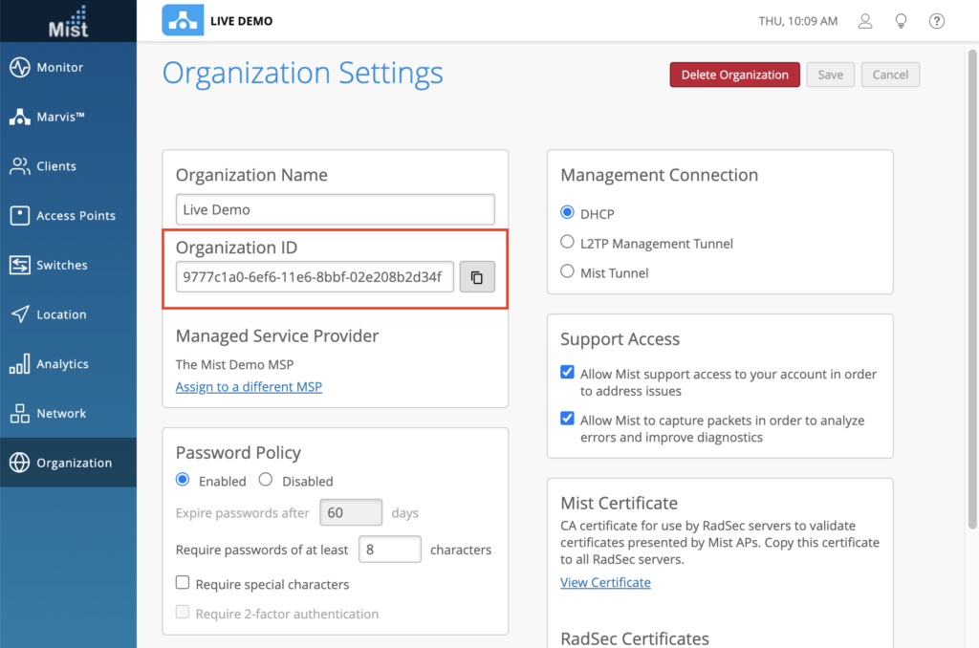Click the lightbulb icon in the header

[x=901, y=21]
